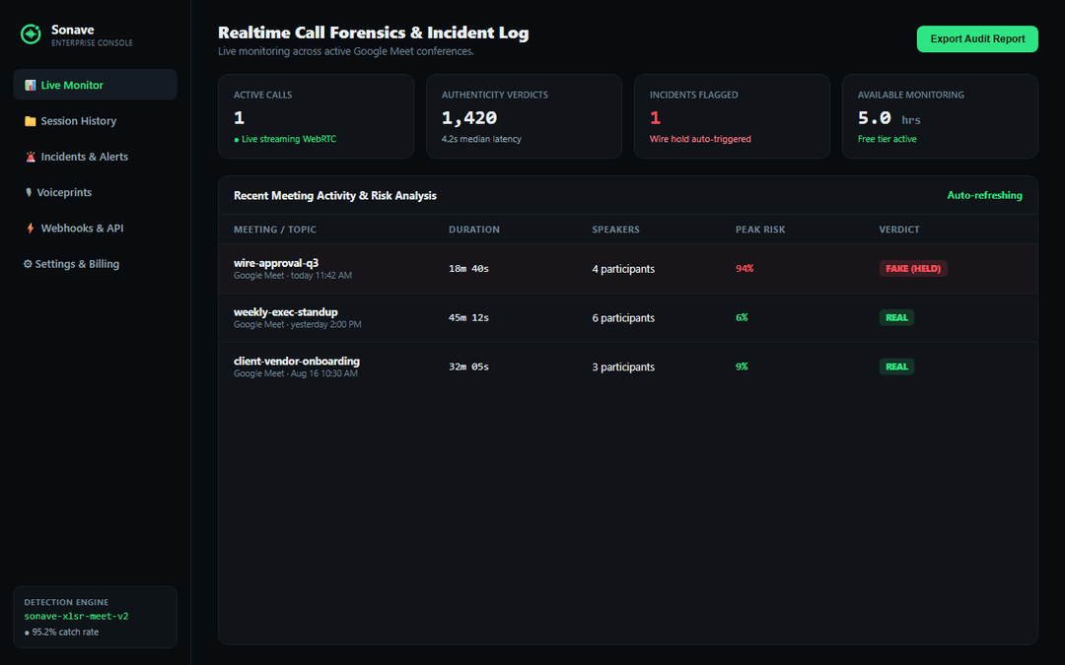Click the FAKE (HELD) verdict badge
1065x665 pixels.
coord(913,269)
